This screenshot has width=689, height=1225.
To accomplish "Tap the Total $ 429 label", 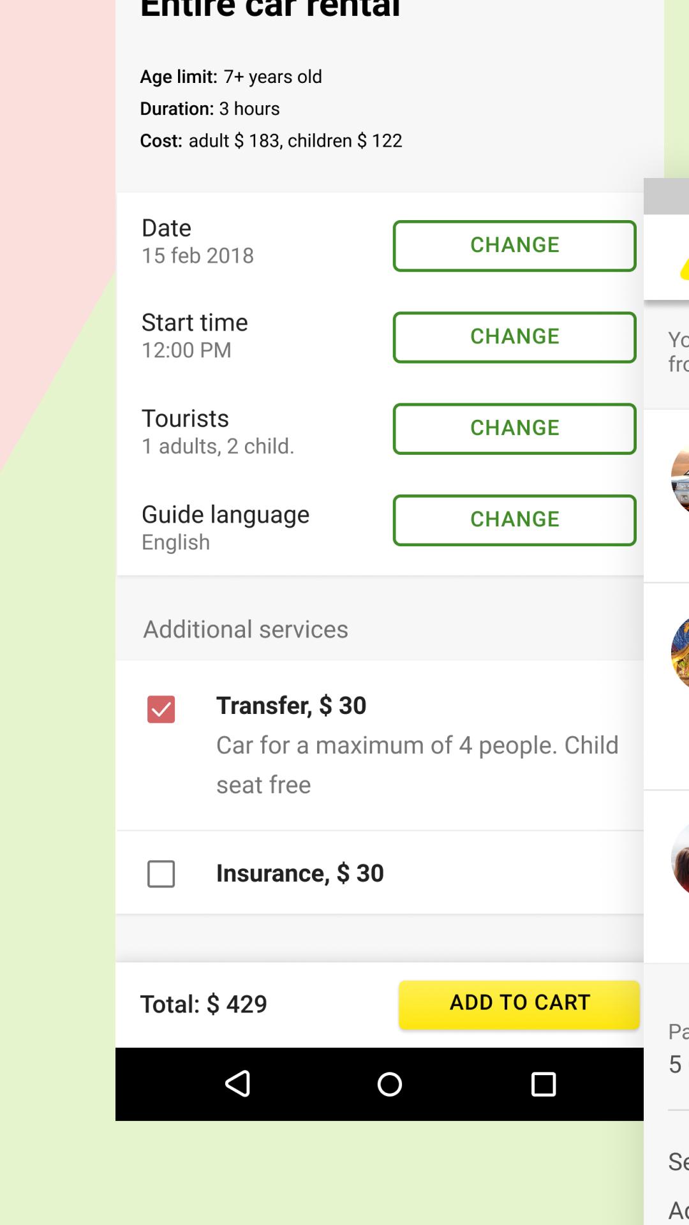I will (x=204, y=1004).
